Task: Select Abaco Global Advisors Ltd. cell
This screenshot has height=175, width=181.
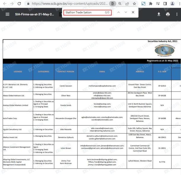Action: pos(18,96)
